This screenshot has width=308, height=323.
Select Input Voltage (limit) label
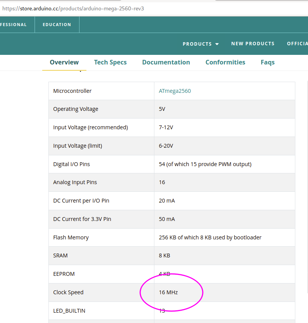(x=78, y=146)
